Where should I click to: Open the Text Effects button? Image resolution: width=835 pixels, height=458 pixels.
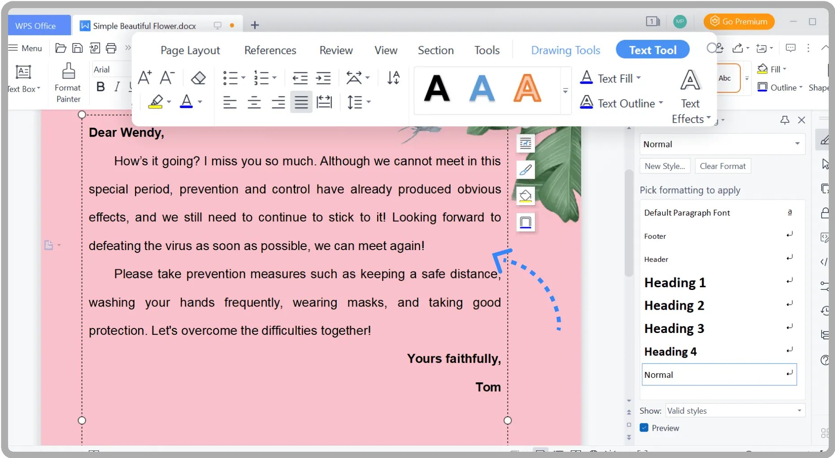tap(691, 96)
